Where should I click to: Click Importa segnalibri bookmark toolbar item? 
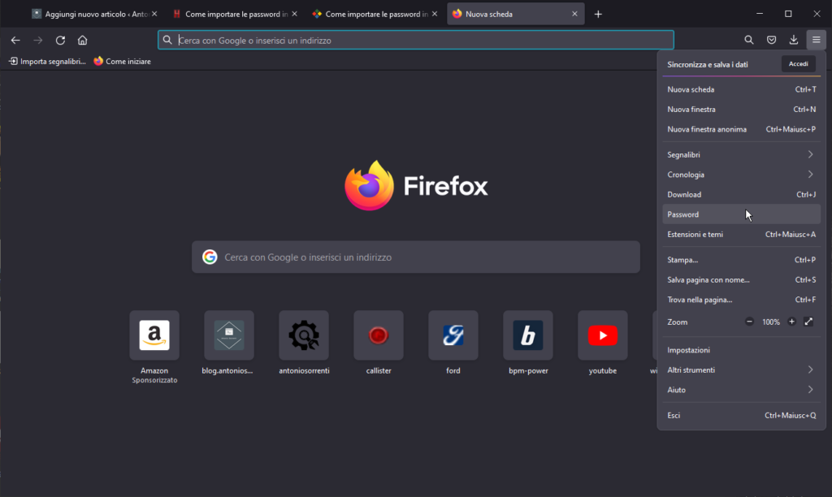47,62
